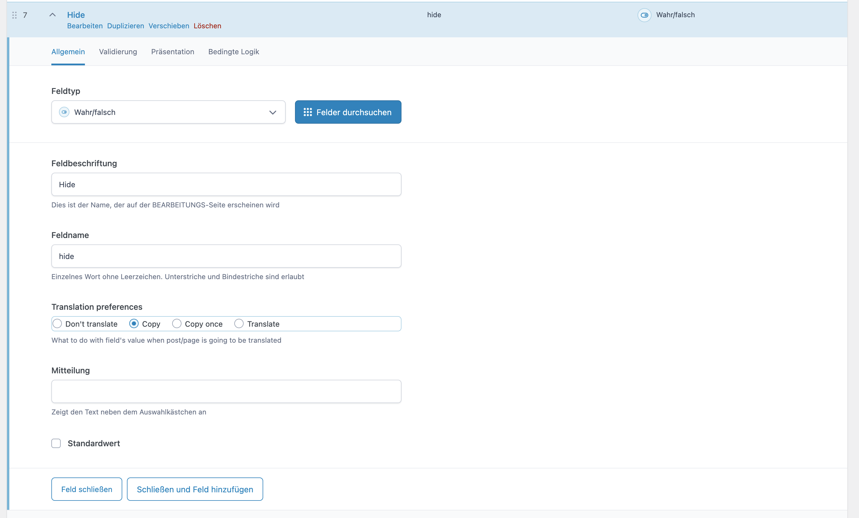Viewport: 859px width, 518px height.
Task: Click the grid icon on Felder durchsuchen
Action: pos(308,112)
